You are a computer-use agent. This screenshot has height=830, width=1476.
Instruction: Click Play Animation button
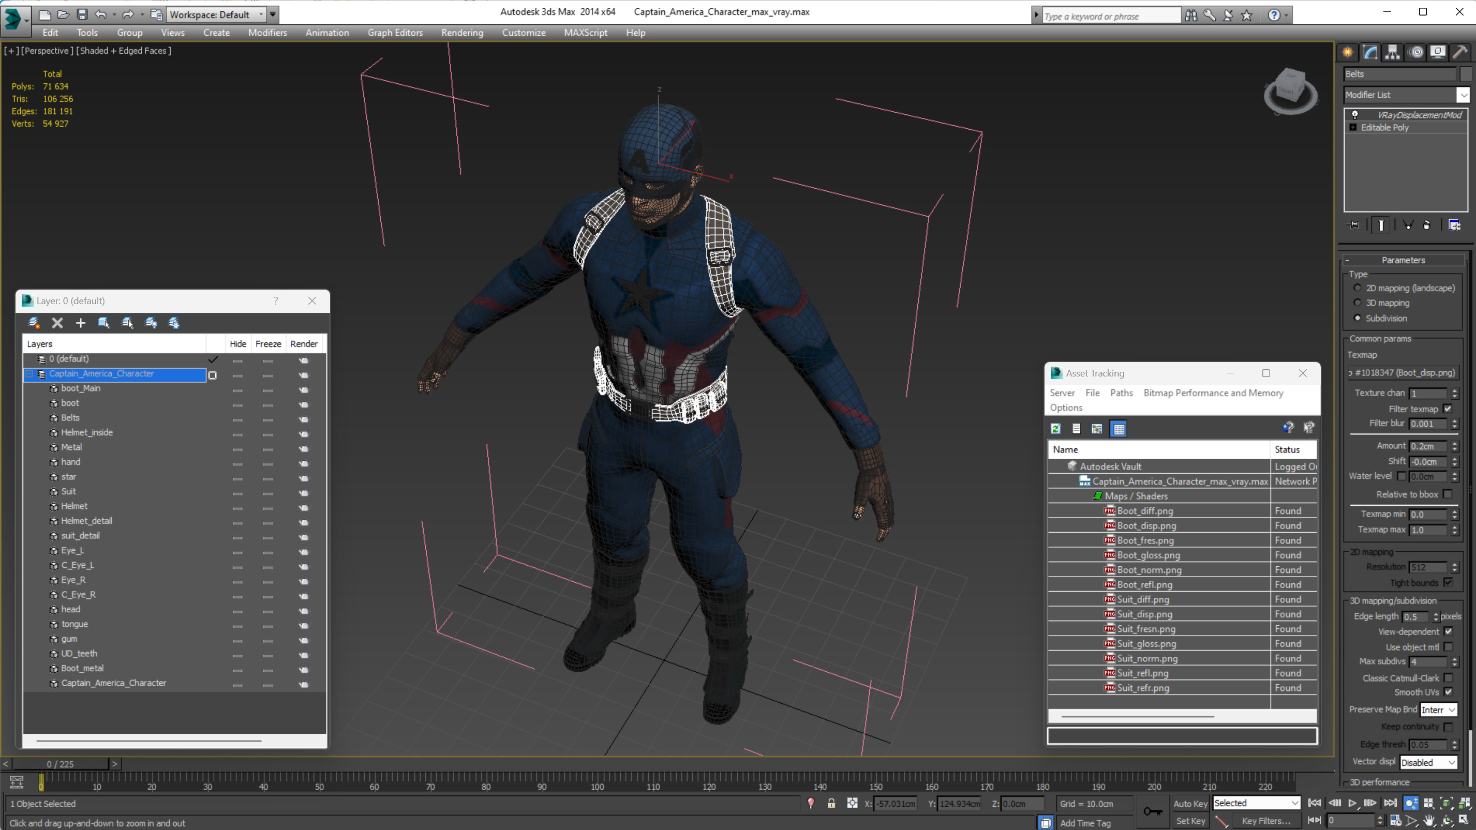click(x=1352, y=803)
